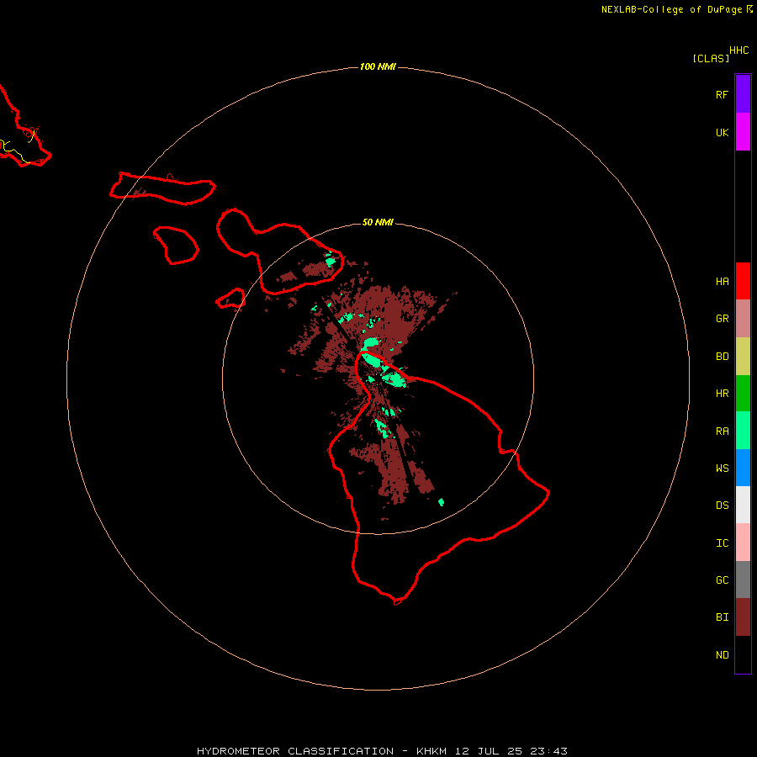The height and width of the screenshot is (757, 757).
Task: Click the RA legend label
Action: pos(722,431)
